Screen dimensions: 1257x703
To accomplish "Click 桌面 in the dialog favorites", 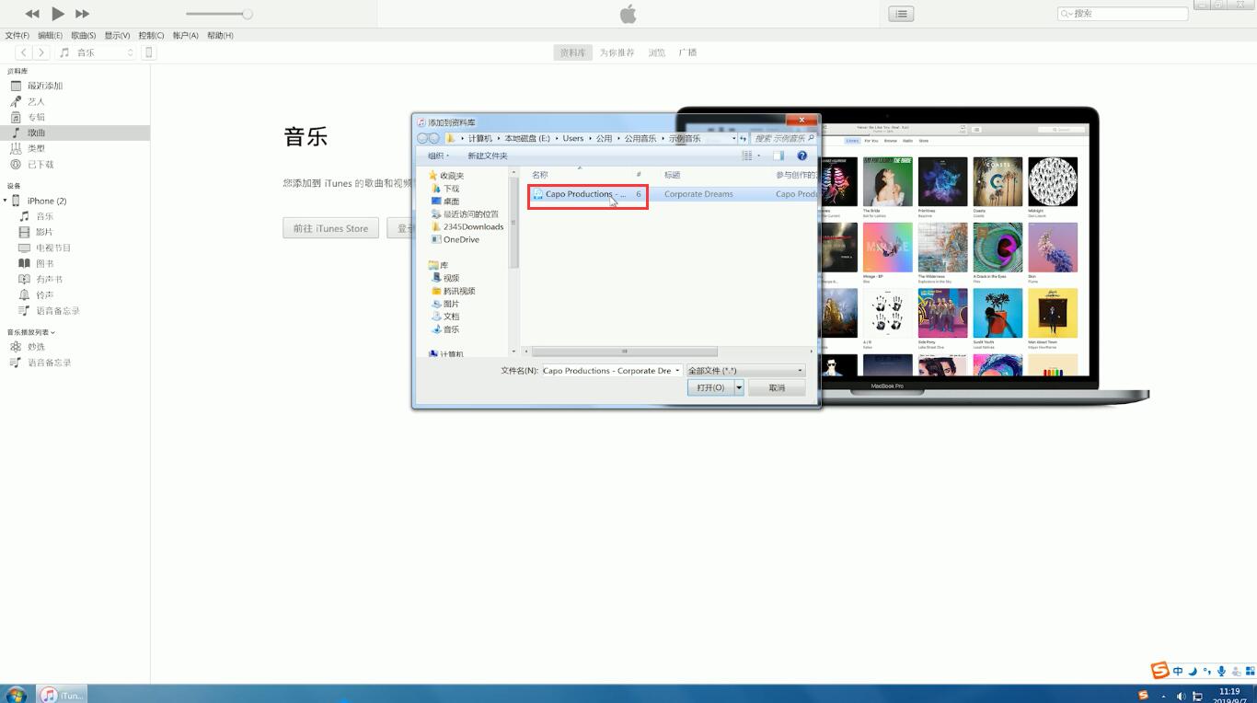I will [451, 201].
